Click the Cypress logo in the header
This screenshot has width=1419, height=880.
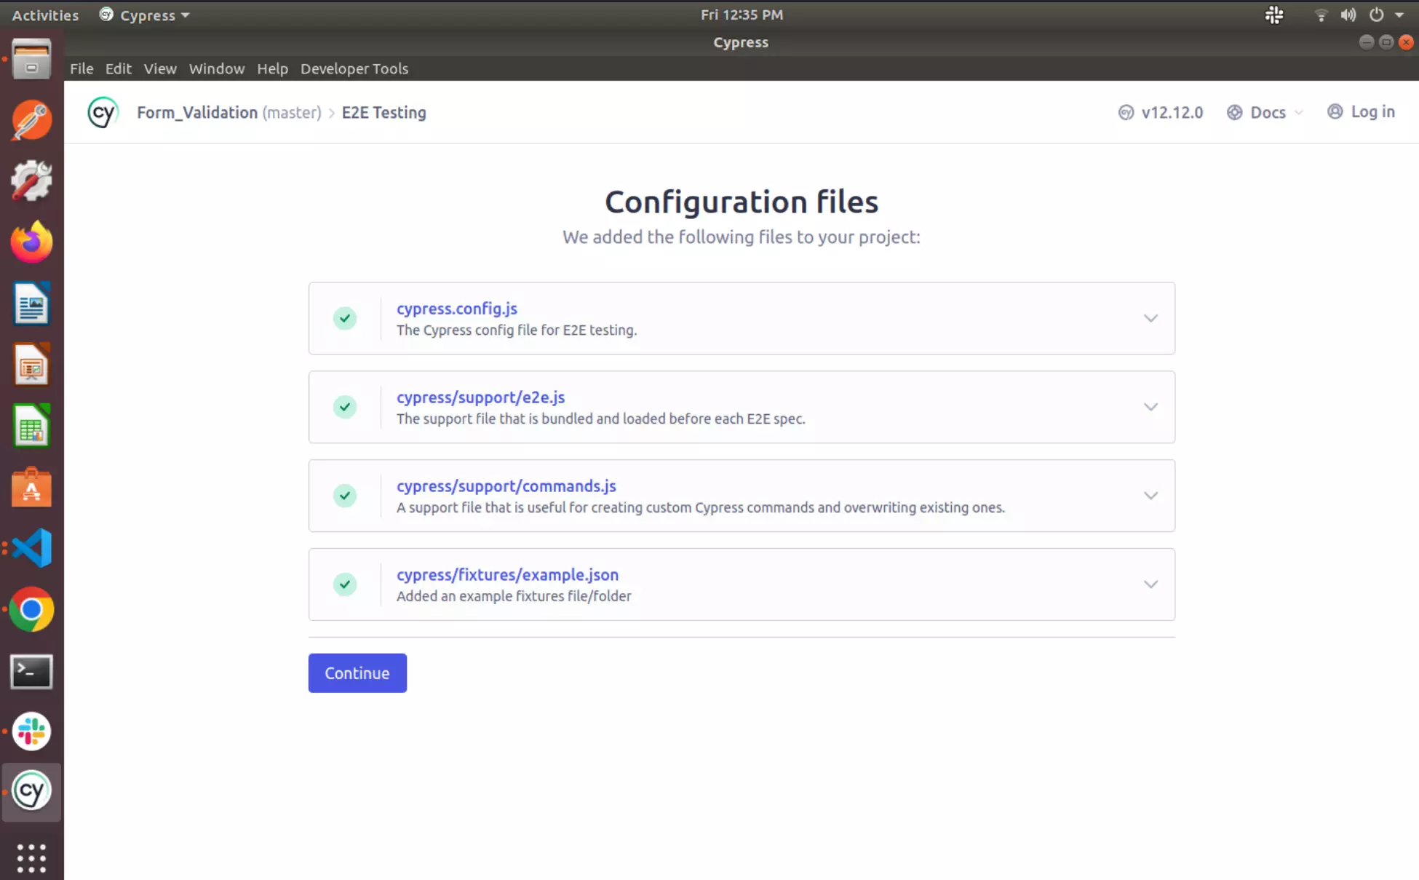(x=103, y=113)
